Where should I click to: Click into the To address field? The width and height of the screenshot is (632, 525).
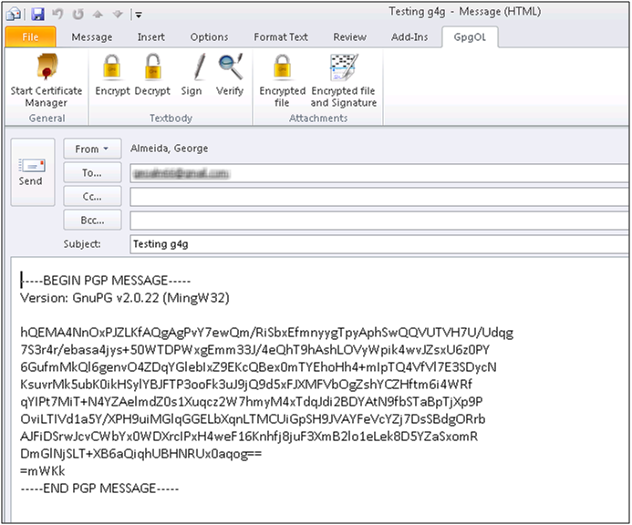[378, 173]
